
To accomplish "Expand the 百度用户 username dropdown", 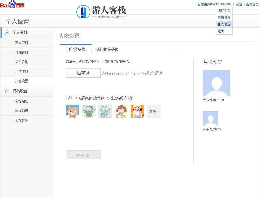I will (x=214, y=4).
